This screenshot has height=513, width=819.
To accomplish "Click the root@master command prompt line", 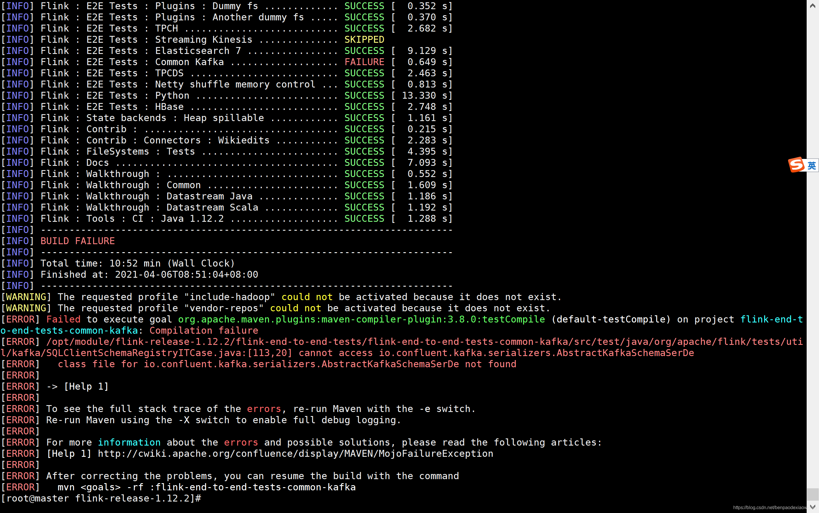I will [101, 498].
